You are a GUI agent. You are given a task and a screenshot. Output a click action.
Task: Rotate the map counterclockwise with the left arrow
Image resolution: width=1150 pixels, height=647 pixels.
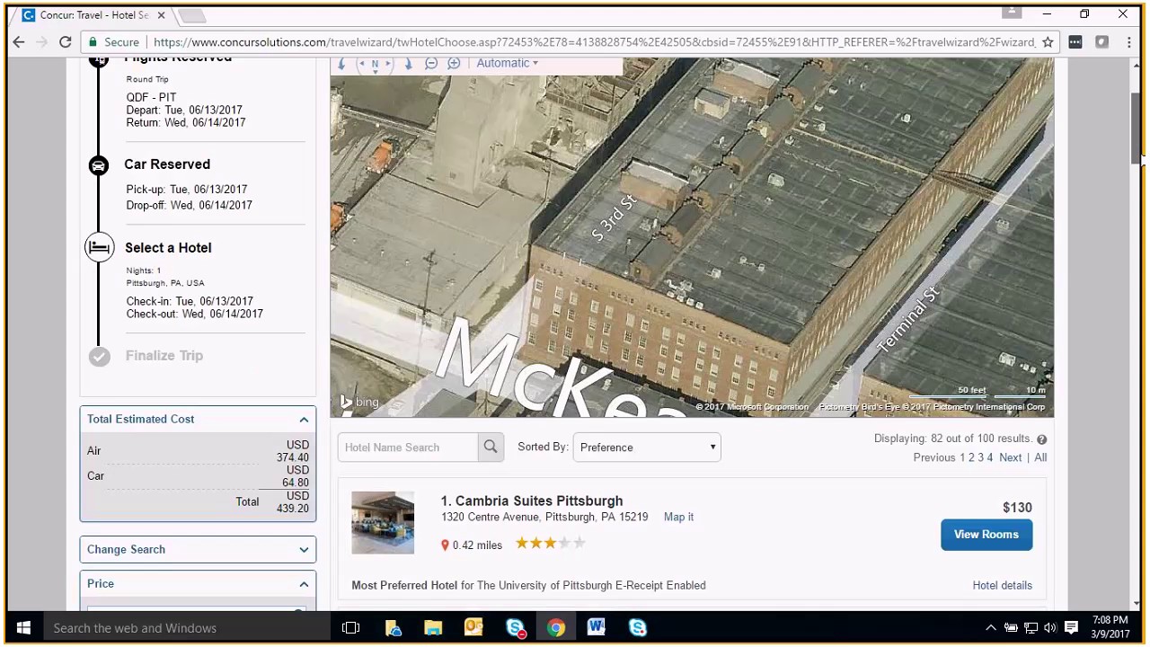[342, 64]
